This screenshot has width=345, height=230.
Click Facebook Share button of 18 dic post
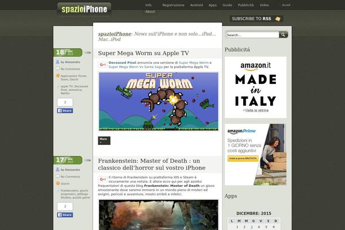(x=65, y=111)
